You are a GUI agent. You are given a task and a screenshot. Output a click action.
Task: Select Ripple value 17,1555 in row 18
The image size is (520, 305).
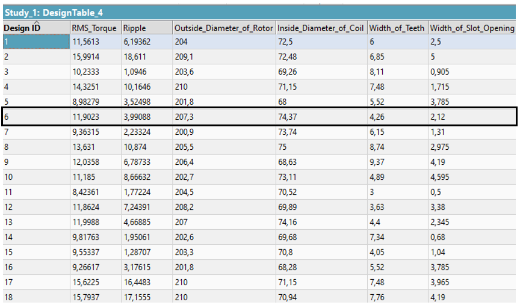[x=138, y=297]
